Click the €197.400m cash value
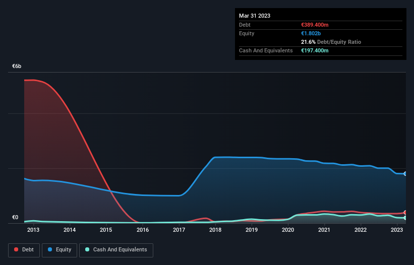Screen dimensions: 414x265 point(315,50)
